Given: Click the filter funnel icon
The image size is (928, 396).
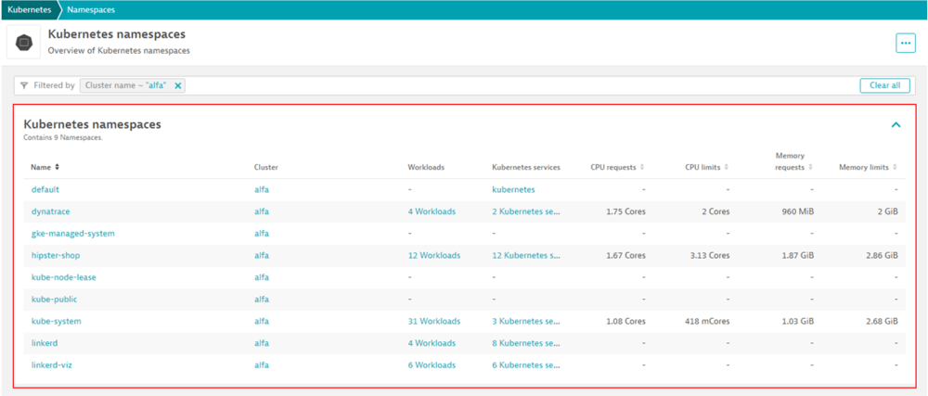Looking at the screenshot, I should tap(24, 85).
